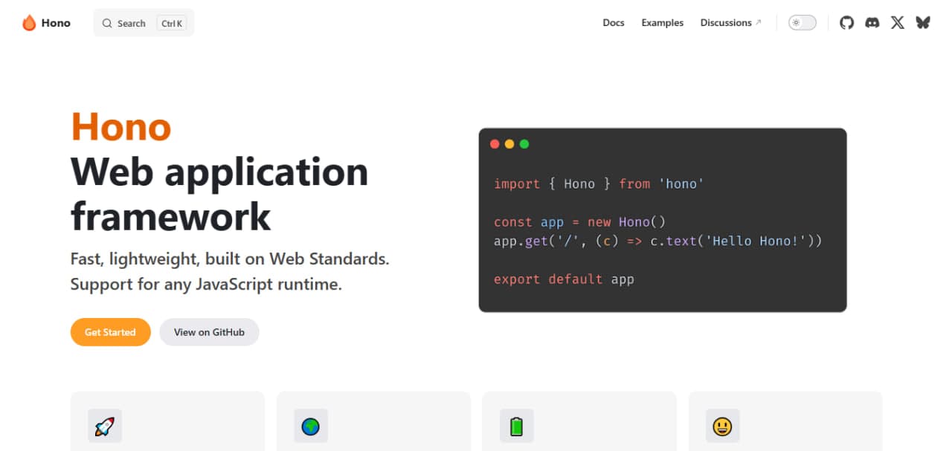Click the smiley face feature card icon
The height and width of the screenshot is (451, 952).
[723, 426]
